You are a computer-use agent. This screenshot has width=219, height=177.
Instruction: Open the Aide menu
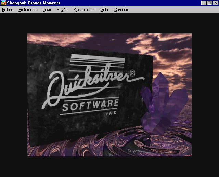(104, 10)
